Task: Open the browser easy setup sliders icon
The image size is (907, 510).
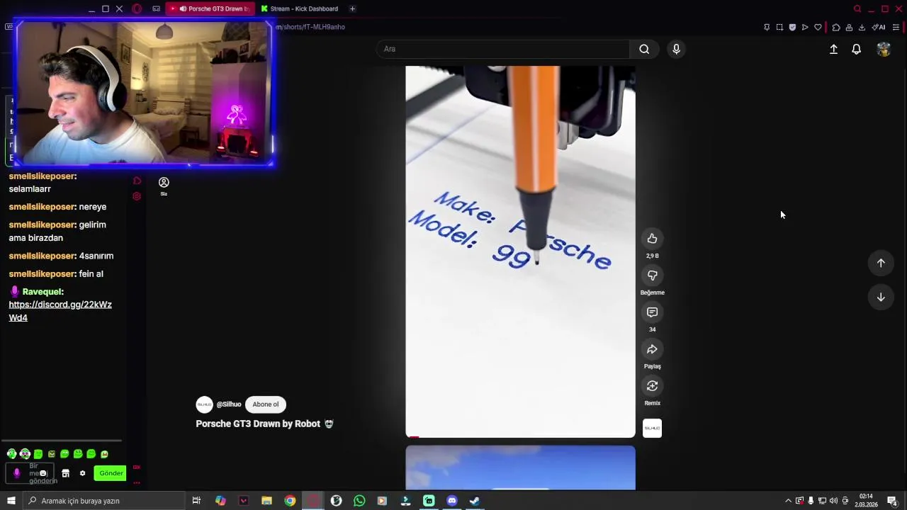Action: [896, 27]
